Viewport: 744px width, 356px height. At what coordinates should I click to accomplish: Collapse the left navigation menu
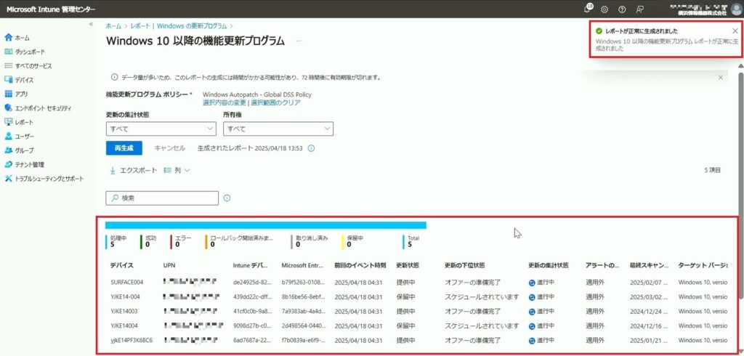91,24
